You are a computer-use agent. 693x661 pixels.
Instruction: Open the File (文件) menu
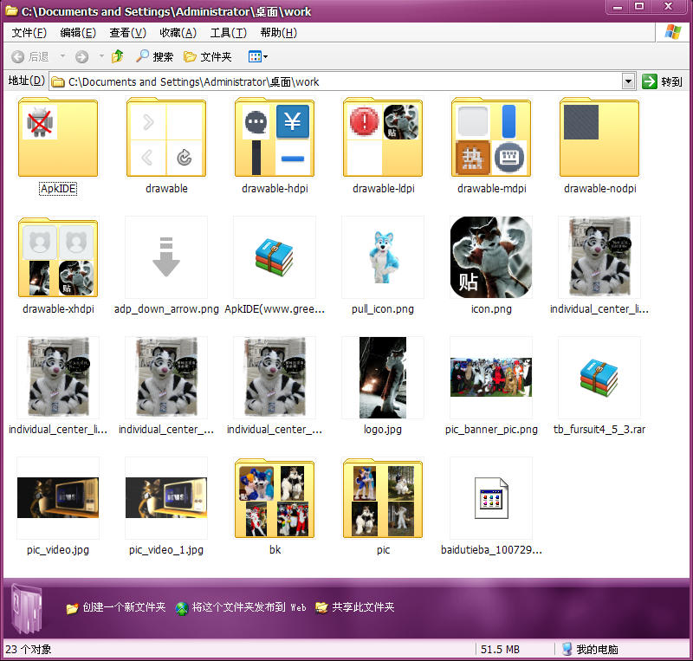click(29, 33)
